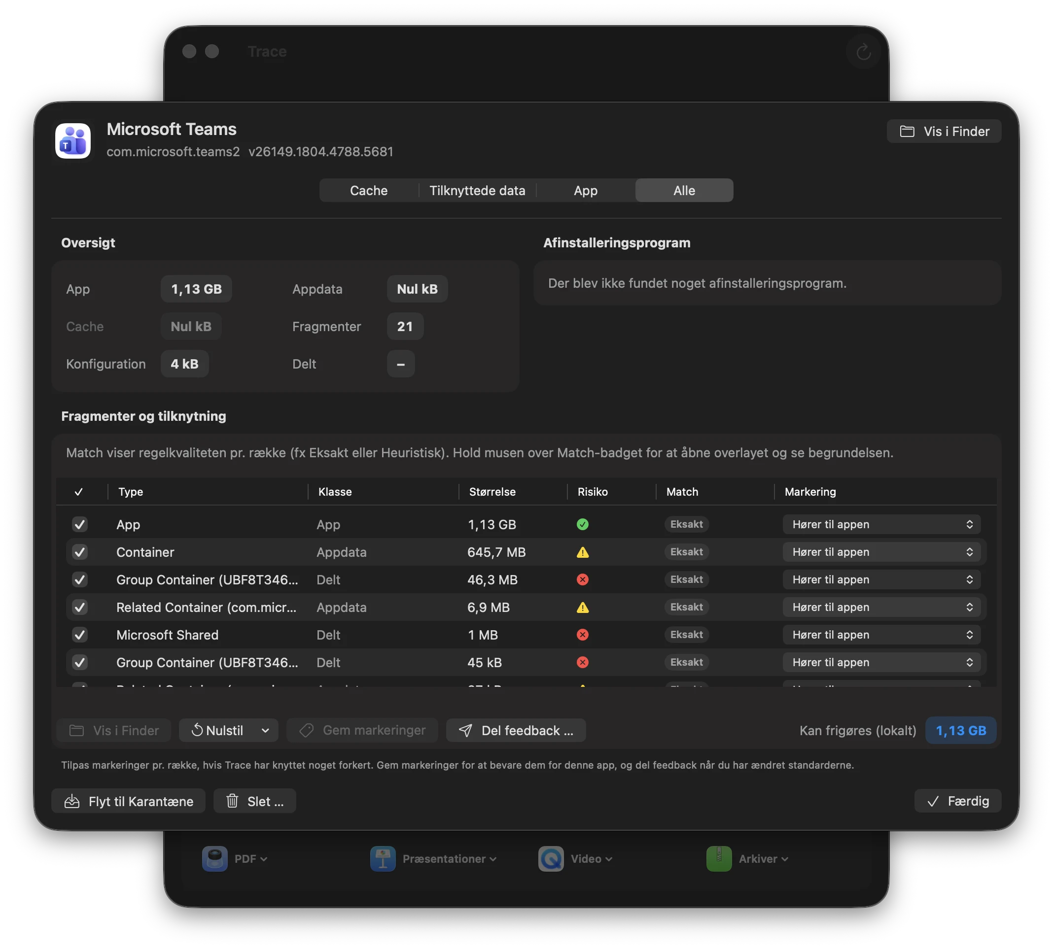
Task: Click the Keynote Præsentationer icon in the Trace window
Action: pyautogui.click(x=383, y=858)
